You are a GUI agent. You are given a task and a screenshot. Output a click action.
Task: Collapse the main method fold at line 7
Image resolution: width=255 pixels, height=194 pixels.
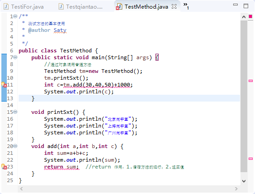coord(15,57)
